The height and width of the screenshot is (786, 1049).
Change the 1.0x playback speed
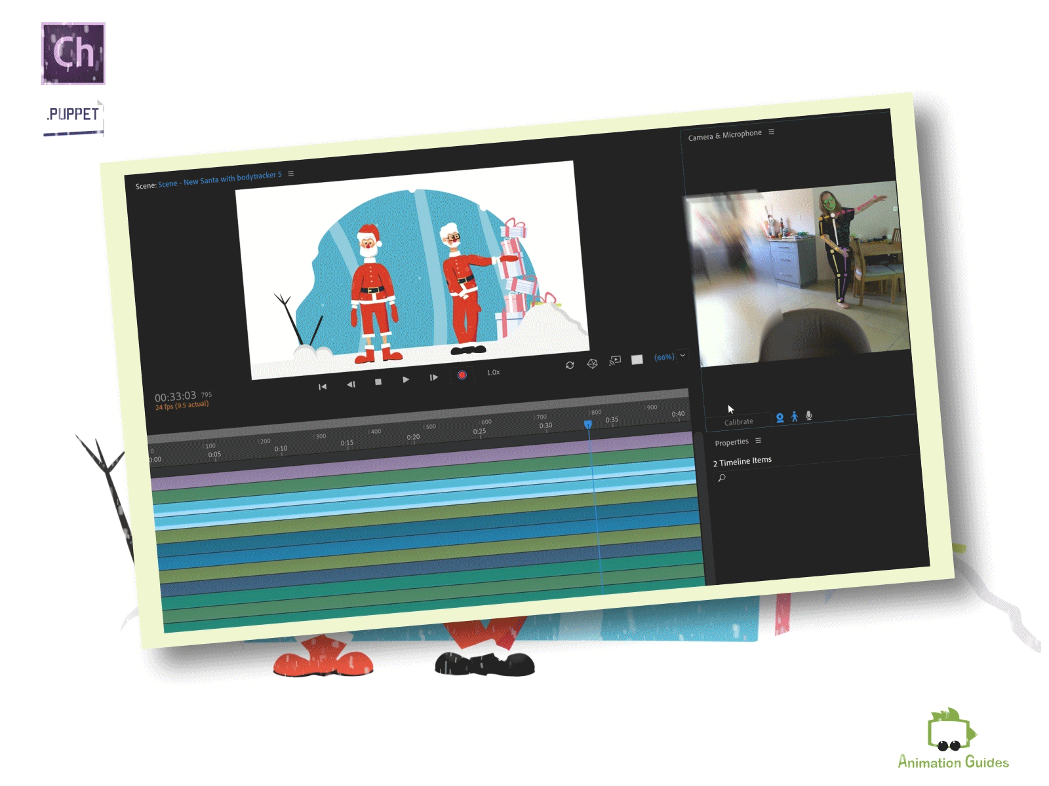(493, 372)
